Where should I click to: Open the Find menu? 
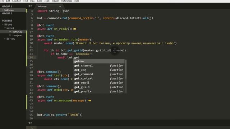[26, 1]
